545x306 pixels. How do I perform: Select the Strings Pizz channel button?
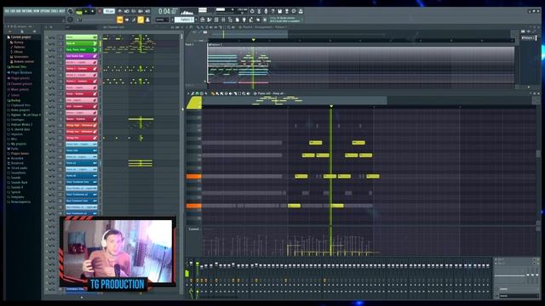pyautogui.click(x=82, y=138)
